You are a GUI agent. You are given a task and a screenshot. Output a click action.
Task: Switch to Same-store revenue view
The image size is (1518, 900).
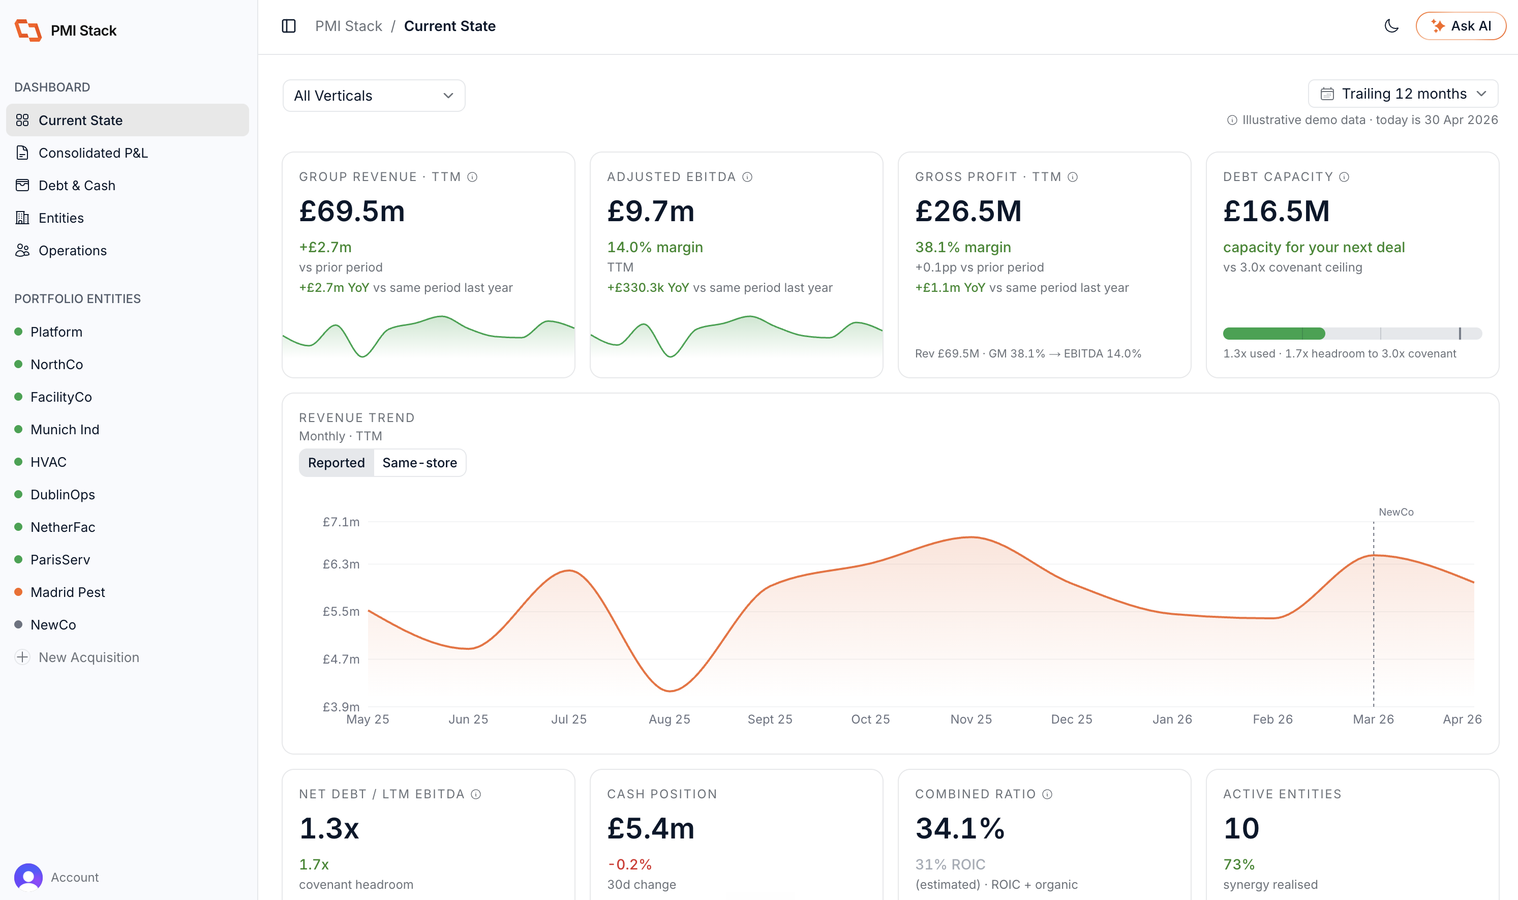pyautogui.click(x=419, y=463)
